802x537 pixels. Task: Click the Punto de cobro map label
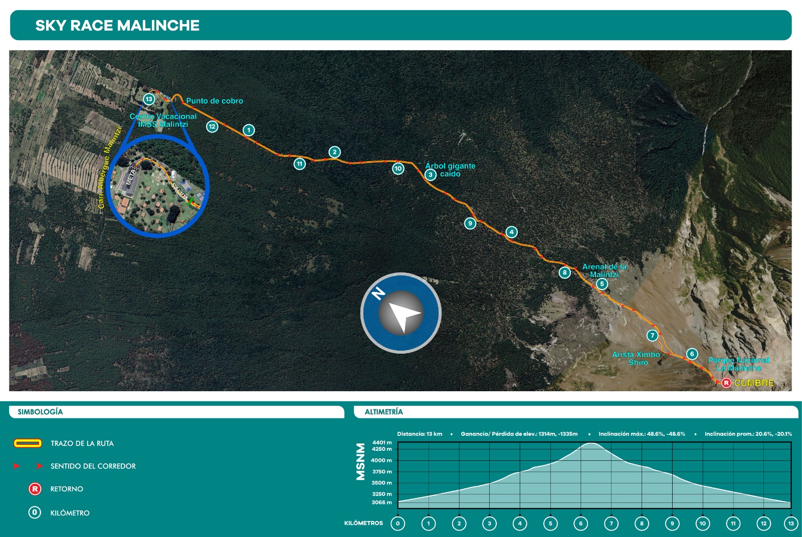215,101
